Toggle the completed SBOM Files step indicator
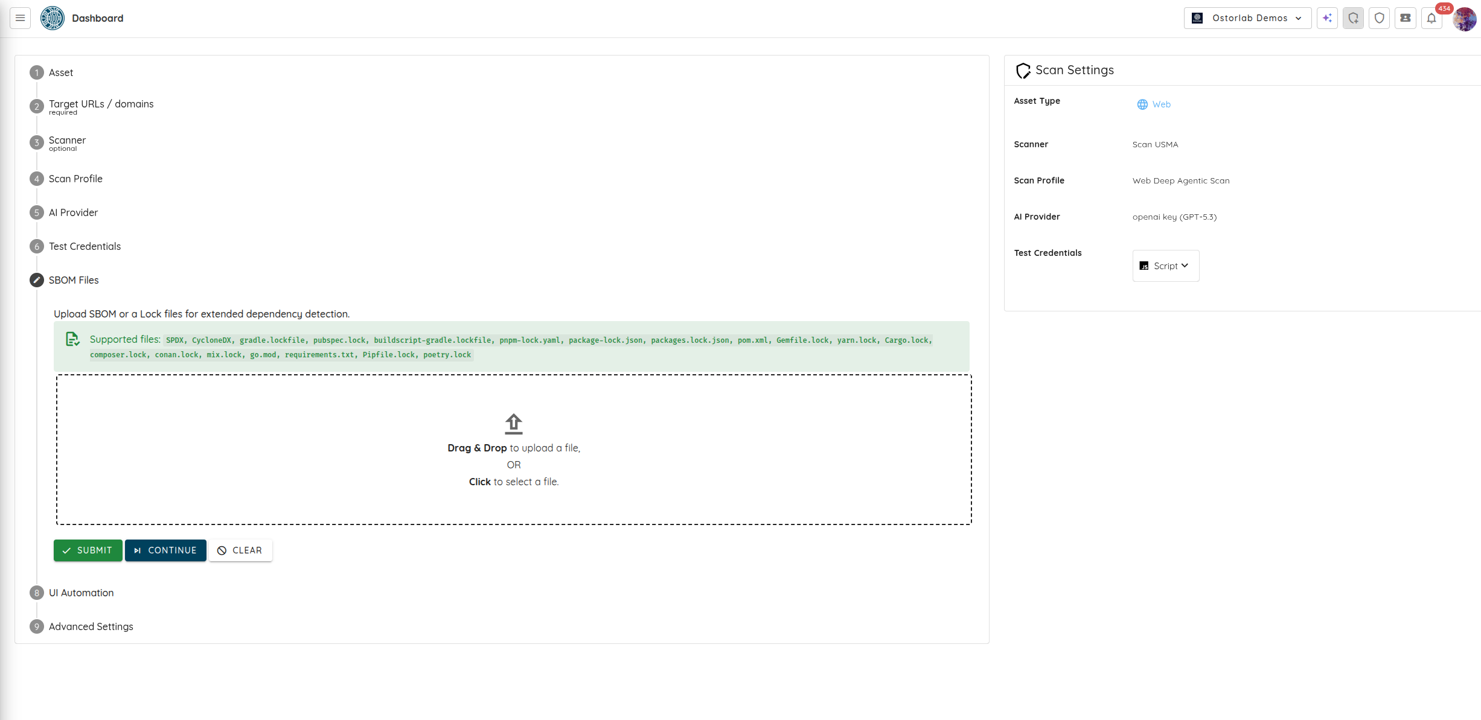 (x=36, y=280)
